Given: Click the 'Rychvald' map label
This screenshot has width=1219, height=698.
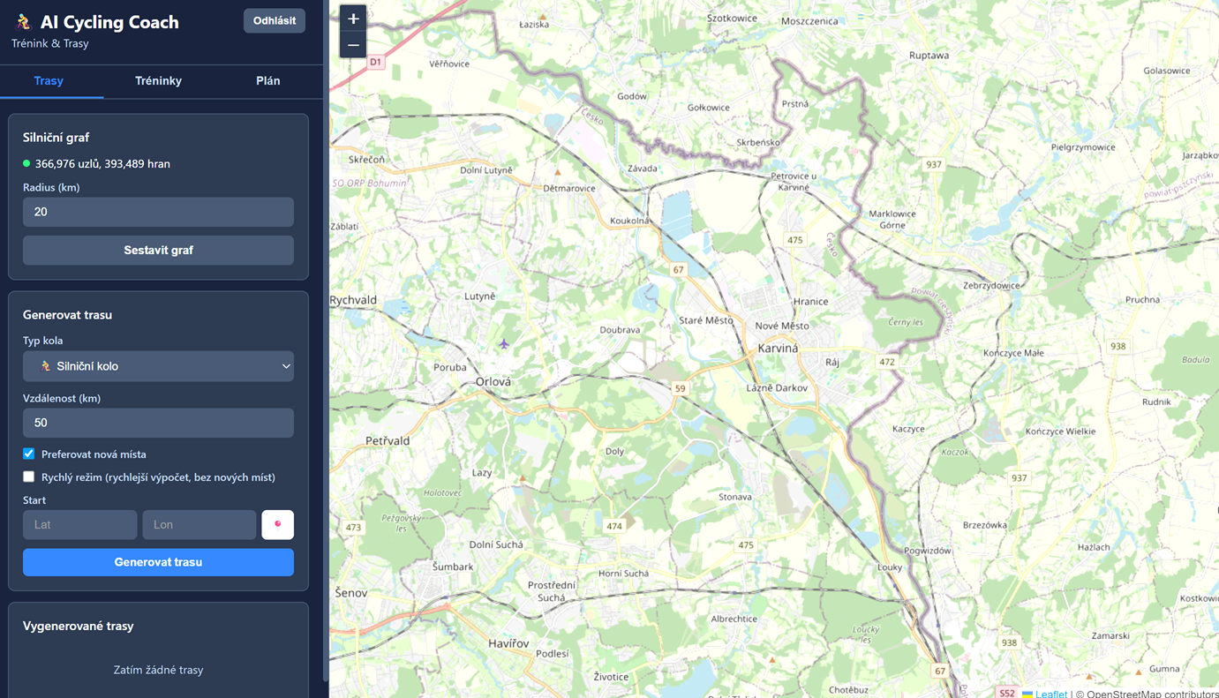Looking at the screenshot, I should [353, 300].
